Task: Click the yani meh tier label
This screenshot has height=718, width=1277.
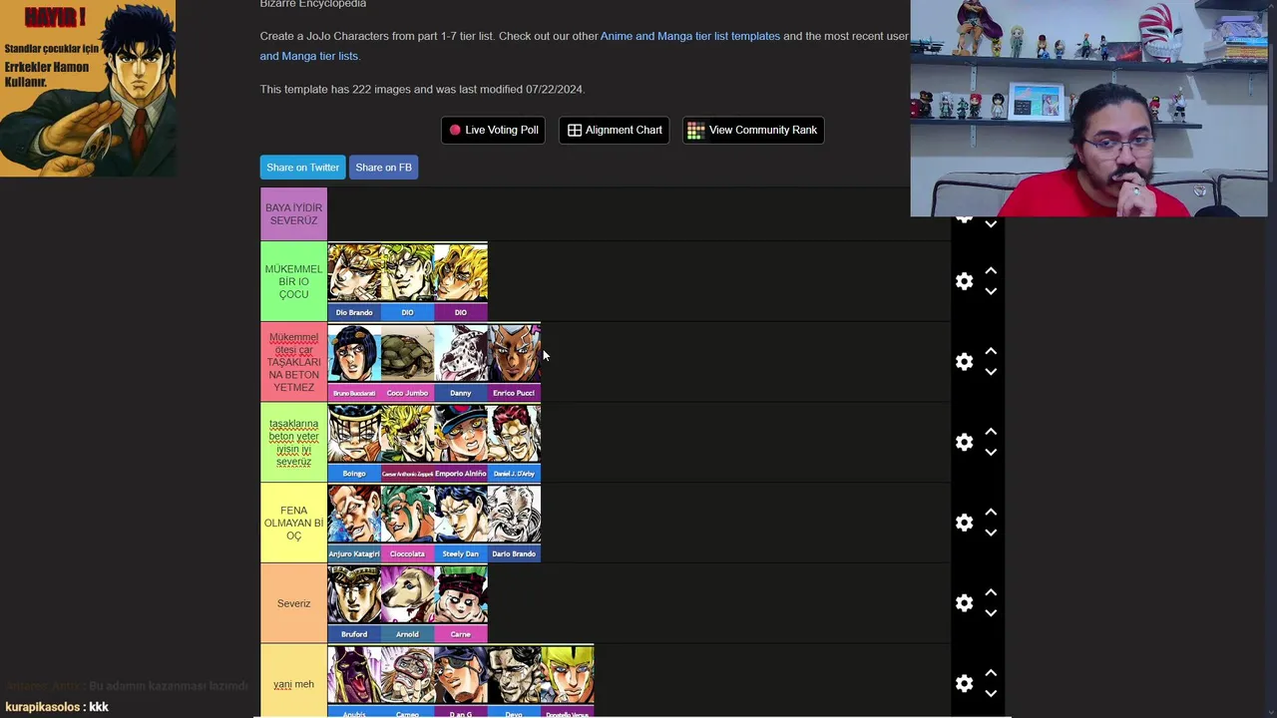Action: 293,683
